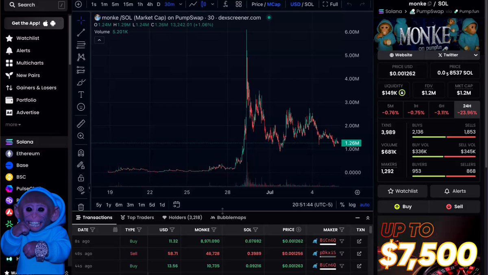Image resolution: width=488 pixels, height=275 pixels.
Task: Select the line chart style icon
Action: 193,4
